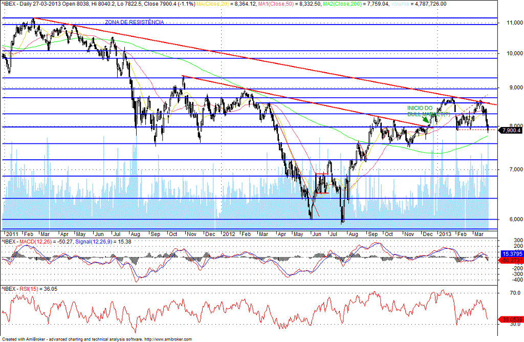The width and height of the screenshot is (524, 342).
Task: Click the 2011 year label on time axis
Action: point(12,234)
